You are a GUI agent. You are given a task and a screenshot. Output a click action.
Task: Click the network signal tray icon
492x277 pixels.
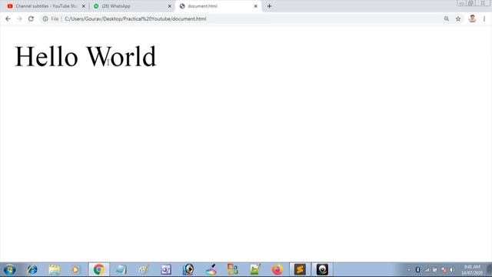pyautogui.click(x=427, y=270)
